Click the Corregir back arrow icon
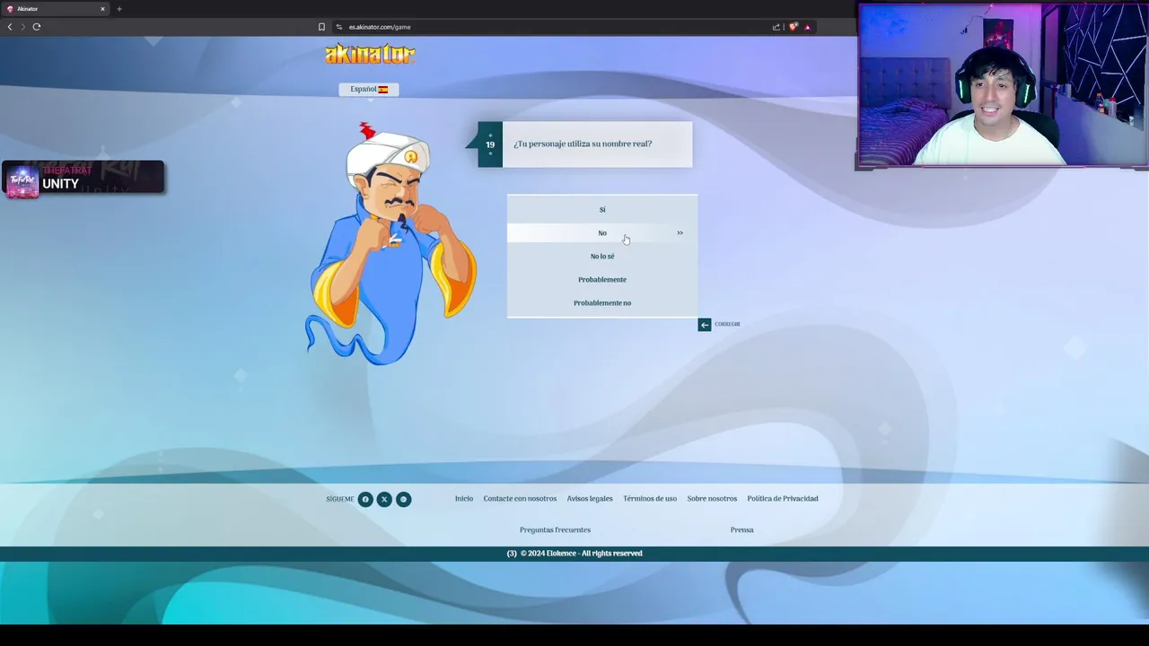 tap(705, 325)
